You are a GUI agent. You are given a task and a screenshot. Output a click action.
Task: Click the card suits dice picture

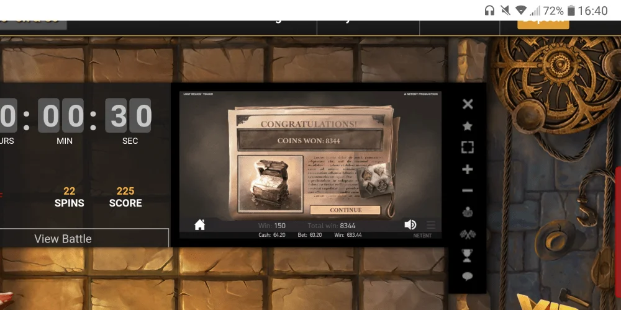[376, 180]
